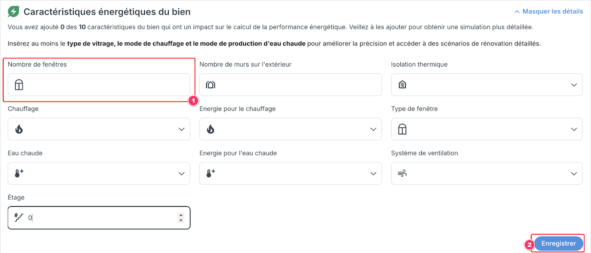Viewport: 591px width, 253px height.
Task: Decrease Étage value with down arrow
Action: click(x=181, y=220)
